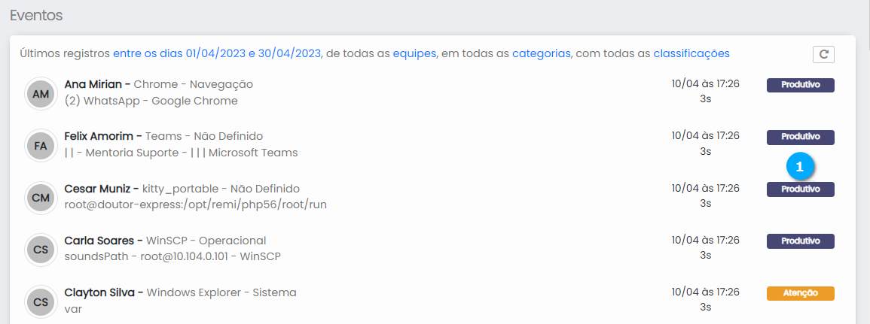Screen dimensions: 870x324
Task: Open the categorias filter link
Action: [x=541, y=53]
